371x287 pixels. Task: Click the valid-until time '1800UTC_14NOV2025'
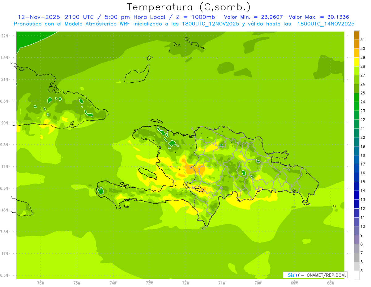click(x=326, y=24)
